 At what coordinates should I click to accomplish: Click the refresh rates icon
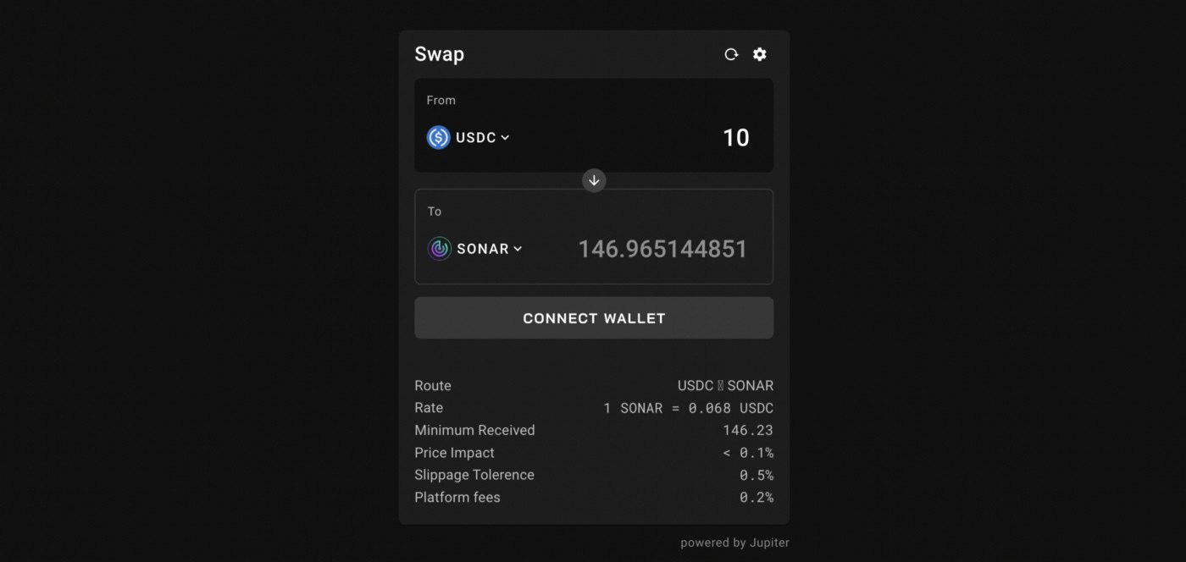click(x=731, y=53)
